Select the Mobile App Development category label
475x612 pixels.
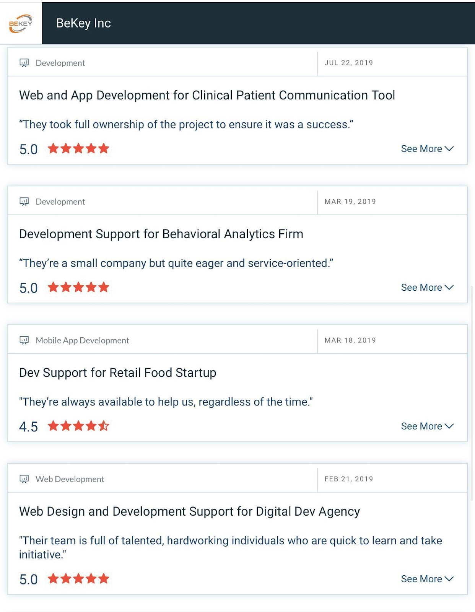pos(82,340)
